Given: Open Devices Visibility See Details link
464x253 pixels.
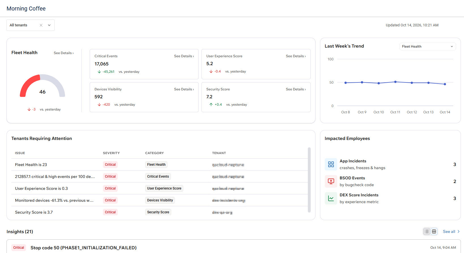Looking at the screenshot, I should point(184,89).
